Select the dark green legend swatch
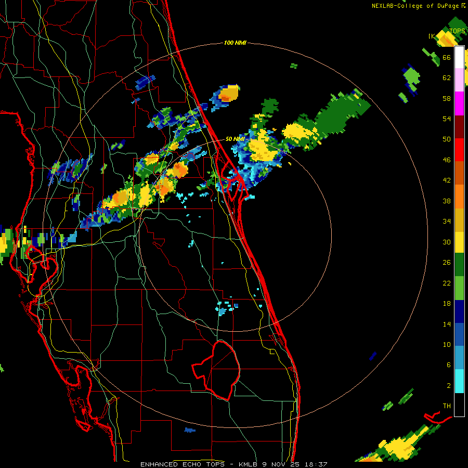Image resolution: width=468 pixels, height=468 pixels. pos(459,265)
